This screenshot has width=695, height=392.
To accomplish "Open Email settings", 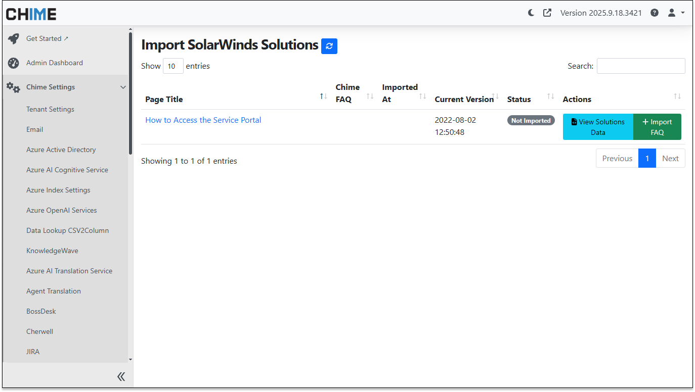I will pyautogui.click(x=34, y=129).
